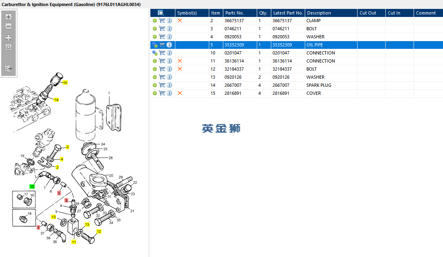Click the magnifier search icon in table header

click(x=161, y=13)
